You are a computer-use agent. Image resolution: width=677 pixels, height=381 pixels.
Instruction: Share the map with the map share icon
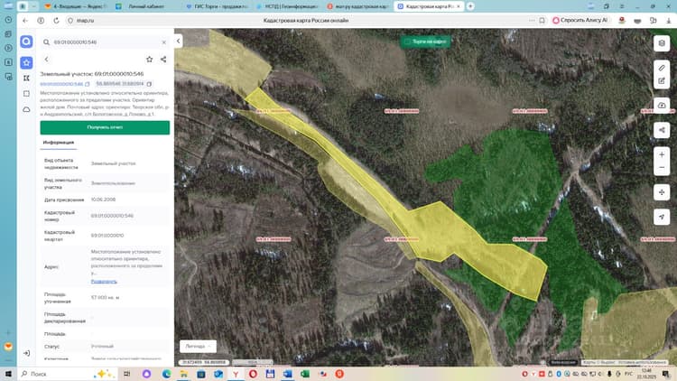click(662, 130)
